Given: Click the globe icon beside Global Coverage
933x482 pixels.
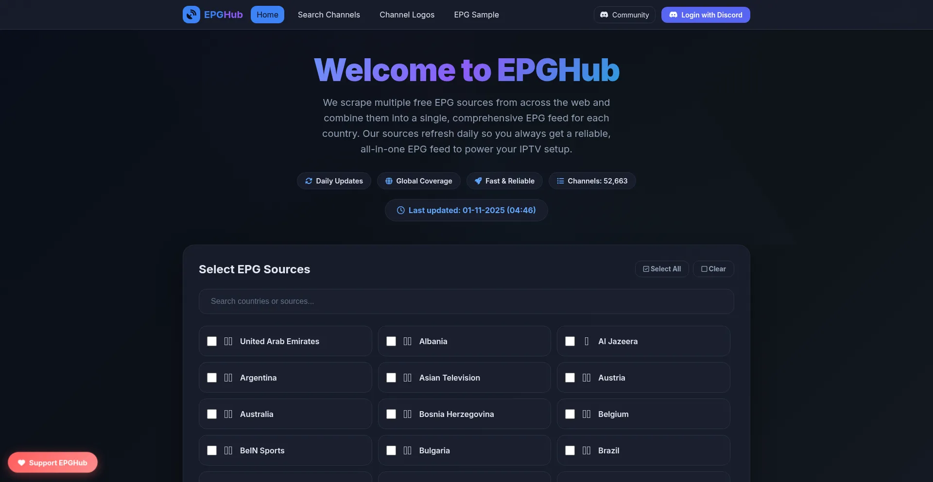Looking at the screenshot, I should pyautogui.click(x=389, y=181).
